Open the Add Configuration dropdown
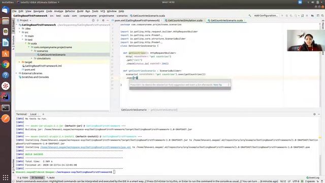 [x=266, y=16]
